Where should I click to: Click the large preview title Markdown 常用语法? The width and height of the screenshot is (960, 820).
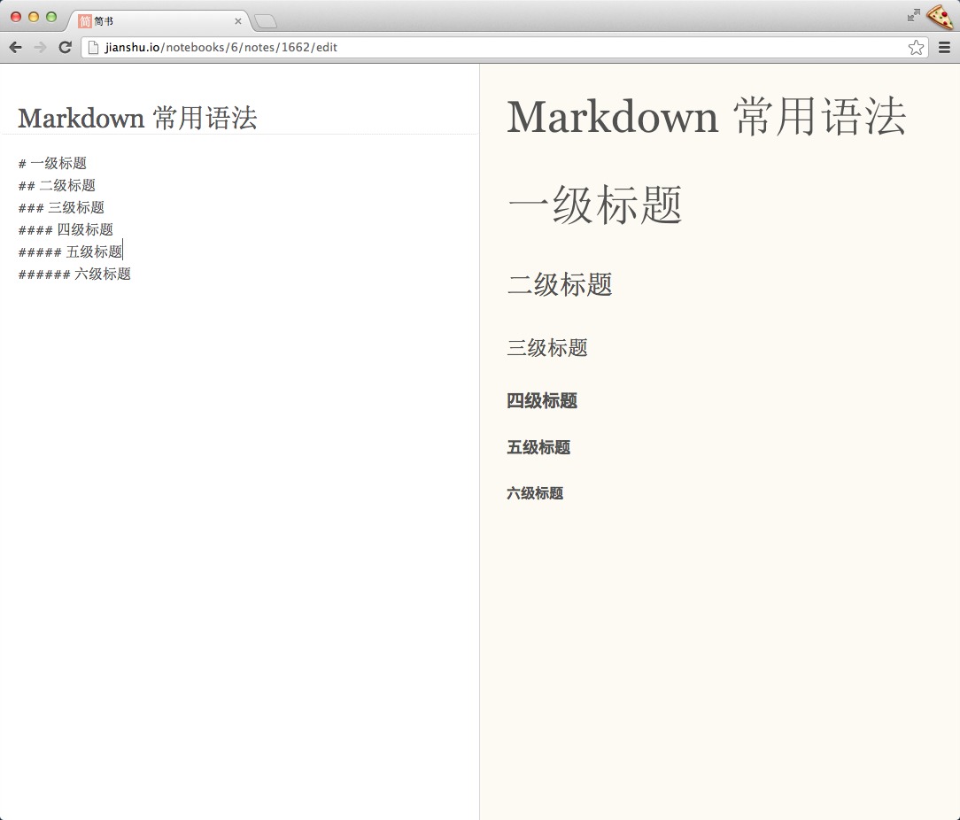[706, 117]
